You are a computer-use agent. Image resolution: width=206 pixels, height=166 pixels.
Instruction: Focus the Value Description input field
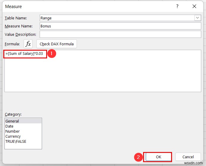coord(120,34)
